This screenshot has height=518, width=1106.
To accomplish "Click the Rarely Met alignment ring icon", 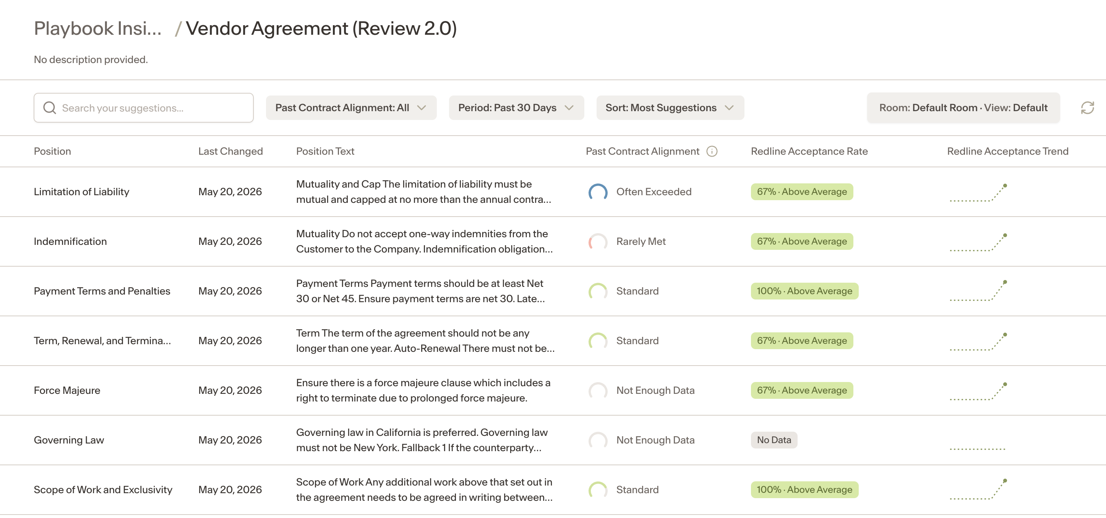I will tap(598, 242).
